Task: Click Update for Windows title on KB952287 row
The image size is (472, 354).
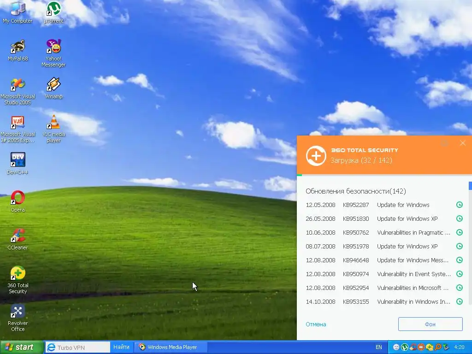Action: 403,205
